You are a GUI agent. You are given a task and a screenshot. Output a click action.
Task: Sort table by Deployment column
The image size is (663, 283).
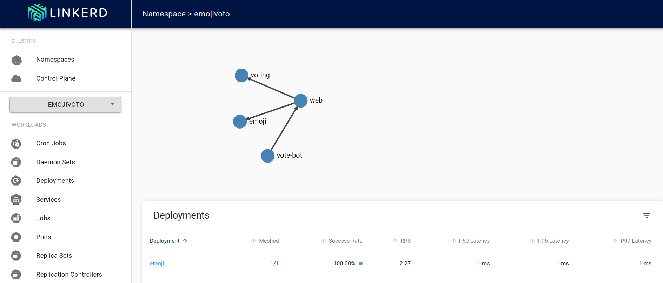tap(165, 241)
